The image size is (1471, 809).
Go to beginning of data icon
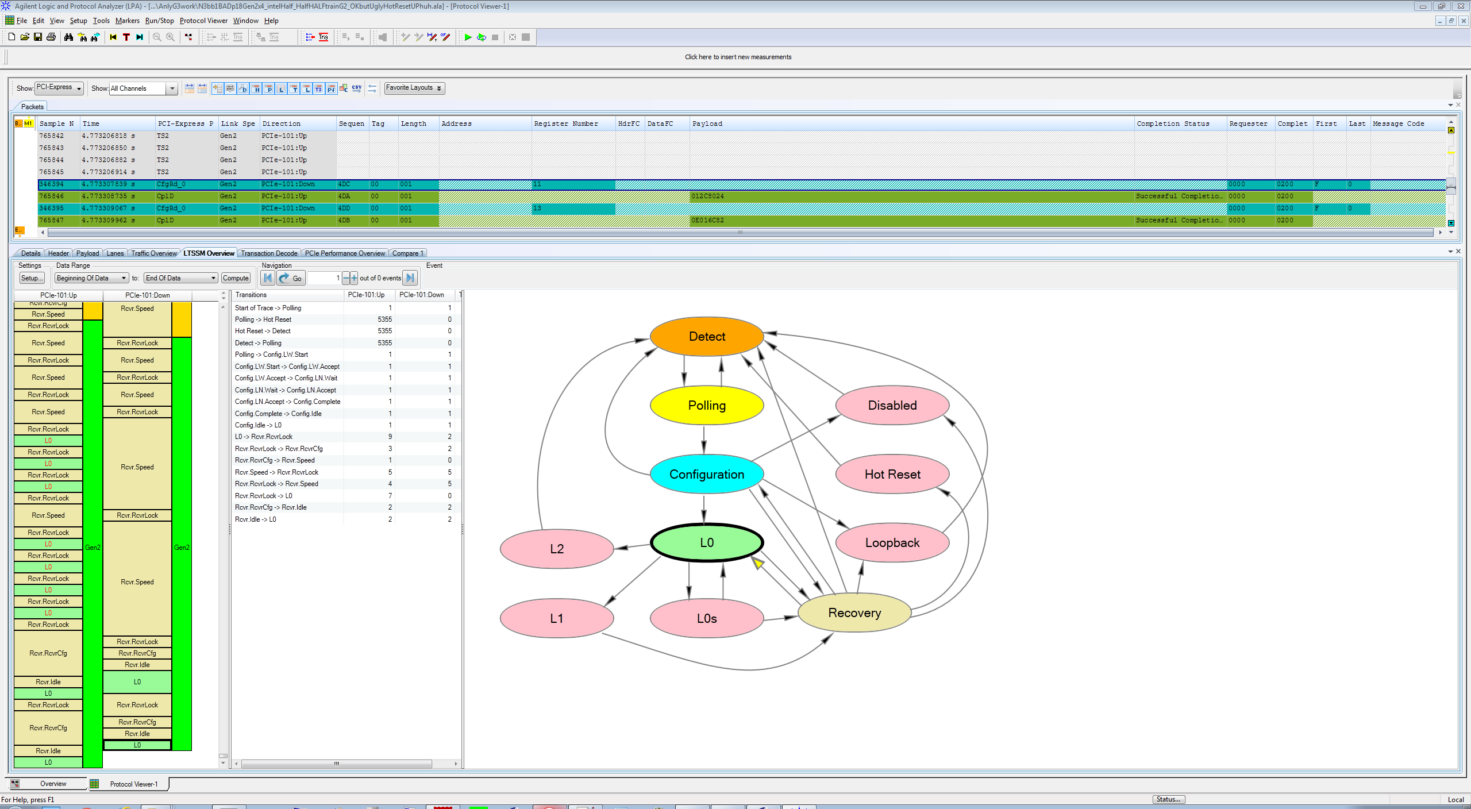coord(113,37)
